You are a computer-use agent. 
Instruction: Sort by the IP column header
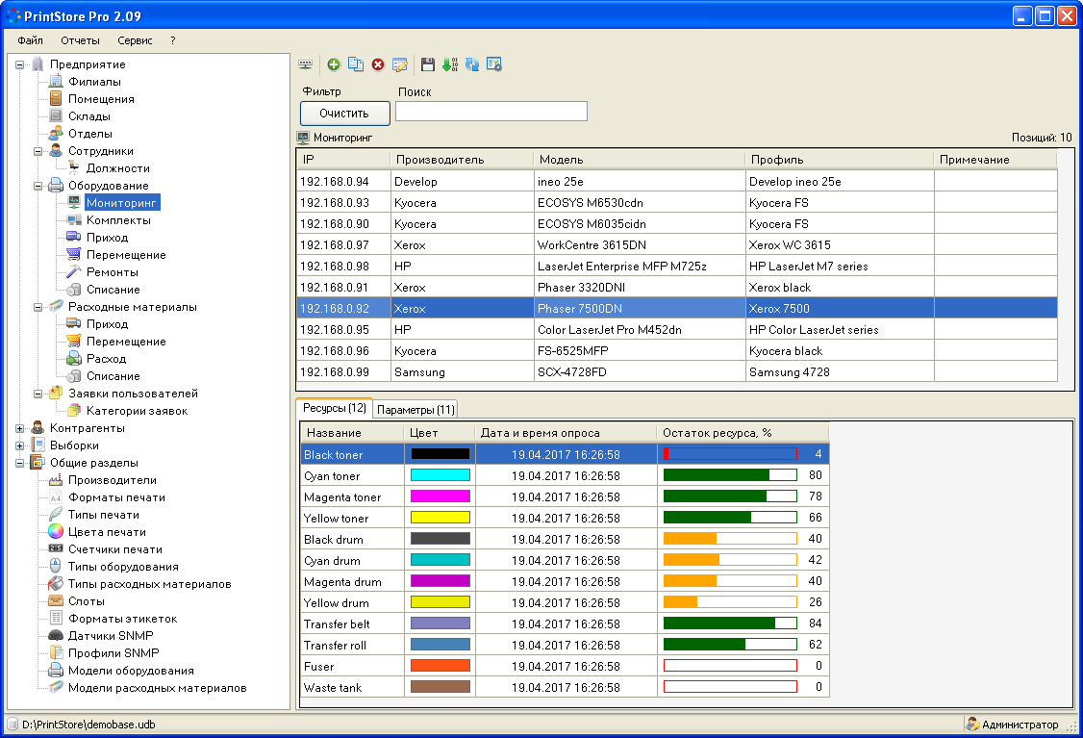(x=344, y=160)
